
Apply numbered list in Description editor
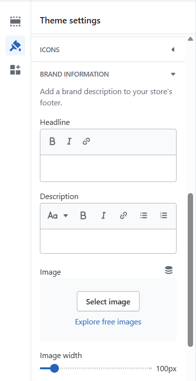(x=164, y=216)
